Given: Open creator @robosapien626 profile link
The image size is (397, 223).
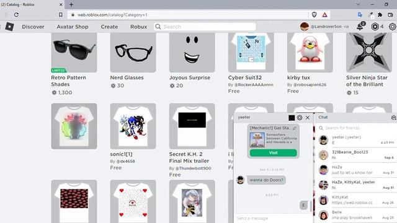Looking at the screenshot, I should 310,85.
